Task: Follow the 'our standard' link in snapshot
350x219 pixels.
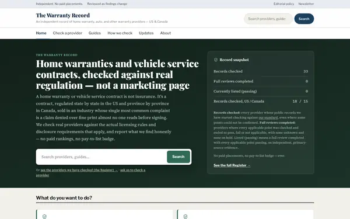Action: 268,117
